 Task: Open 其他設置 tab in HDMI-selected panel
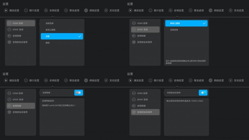pos(112,10)
